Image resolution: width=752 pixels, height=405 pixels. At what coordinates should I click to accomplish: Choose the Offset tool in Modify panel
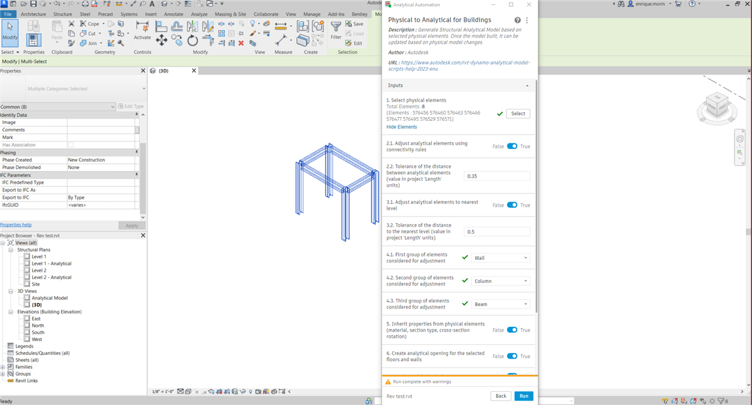177,26
